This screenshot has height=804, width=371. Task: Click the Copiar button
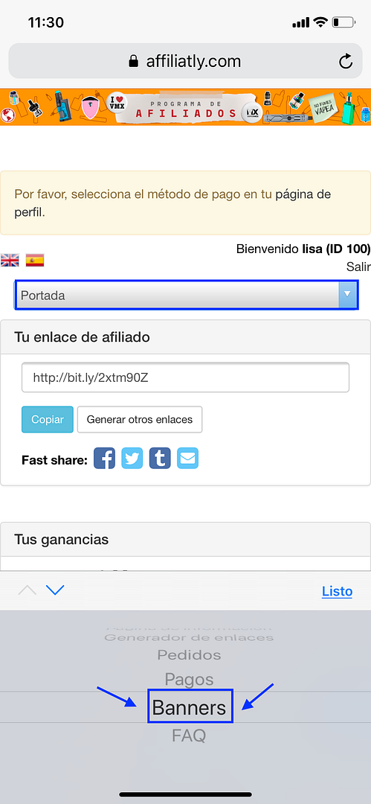pyautogui.click(x=48, y=419)
